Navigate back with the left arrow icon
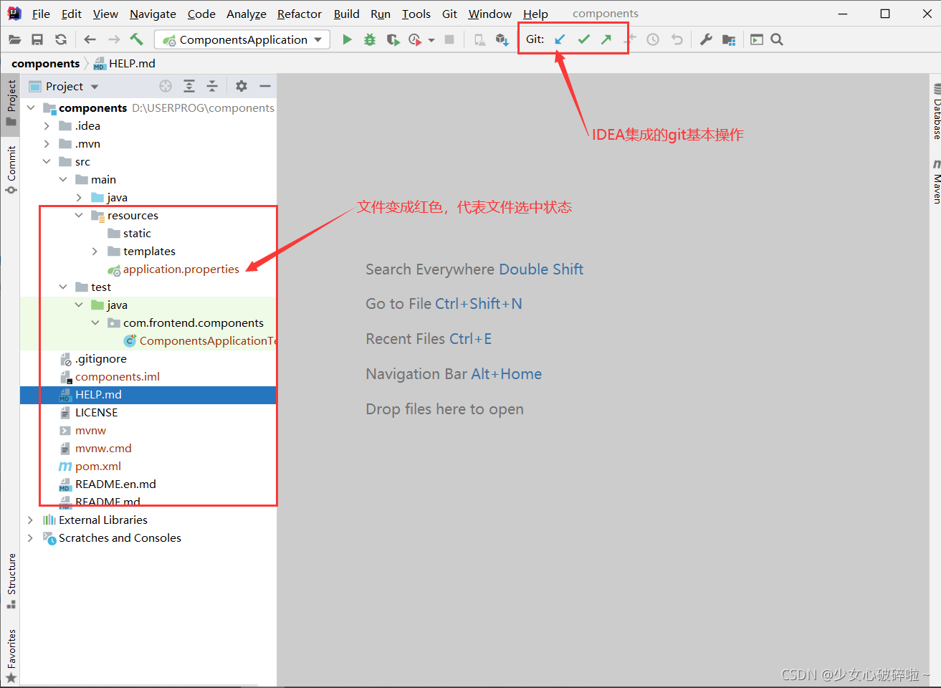 pos(90,39)
